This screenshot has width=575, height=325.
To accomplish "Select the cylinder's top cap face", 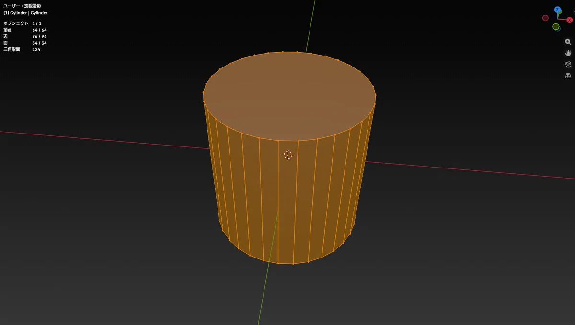I will pyautogui.click(x=289, y=96).
